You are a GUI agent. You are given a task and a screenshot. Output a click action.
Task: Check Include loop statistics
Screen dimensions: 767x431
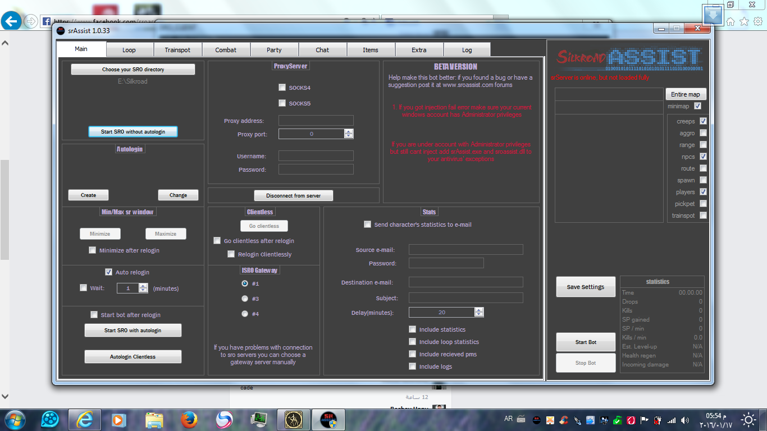click(x=413, y=342)
